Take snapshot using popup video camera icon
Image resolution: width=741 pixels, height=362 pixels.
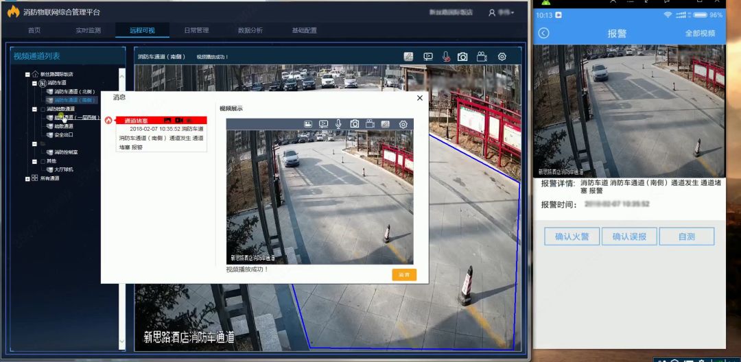355,124
